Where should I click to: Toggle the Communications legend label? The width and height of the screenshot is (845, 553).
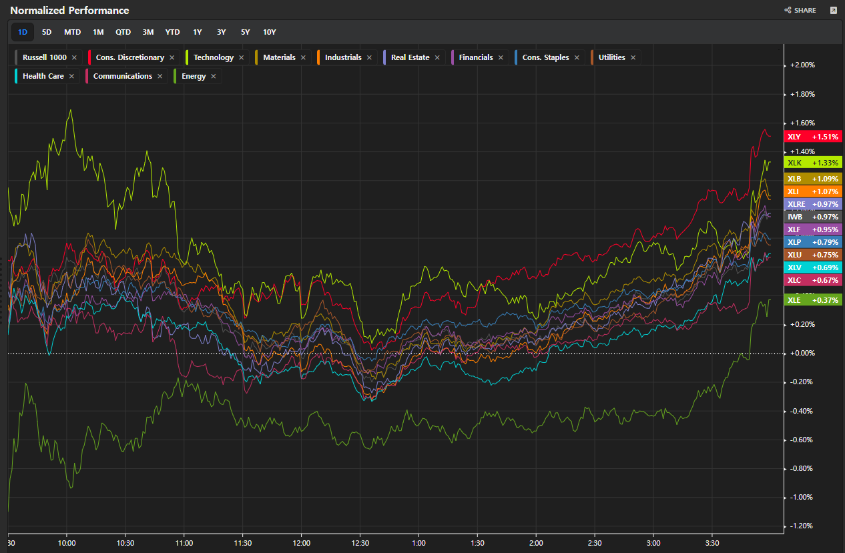pyautogui.click(x=123, y=76)
